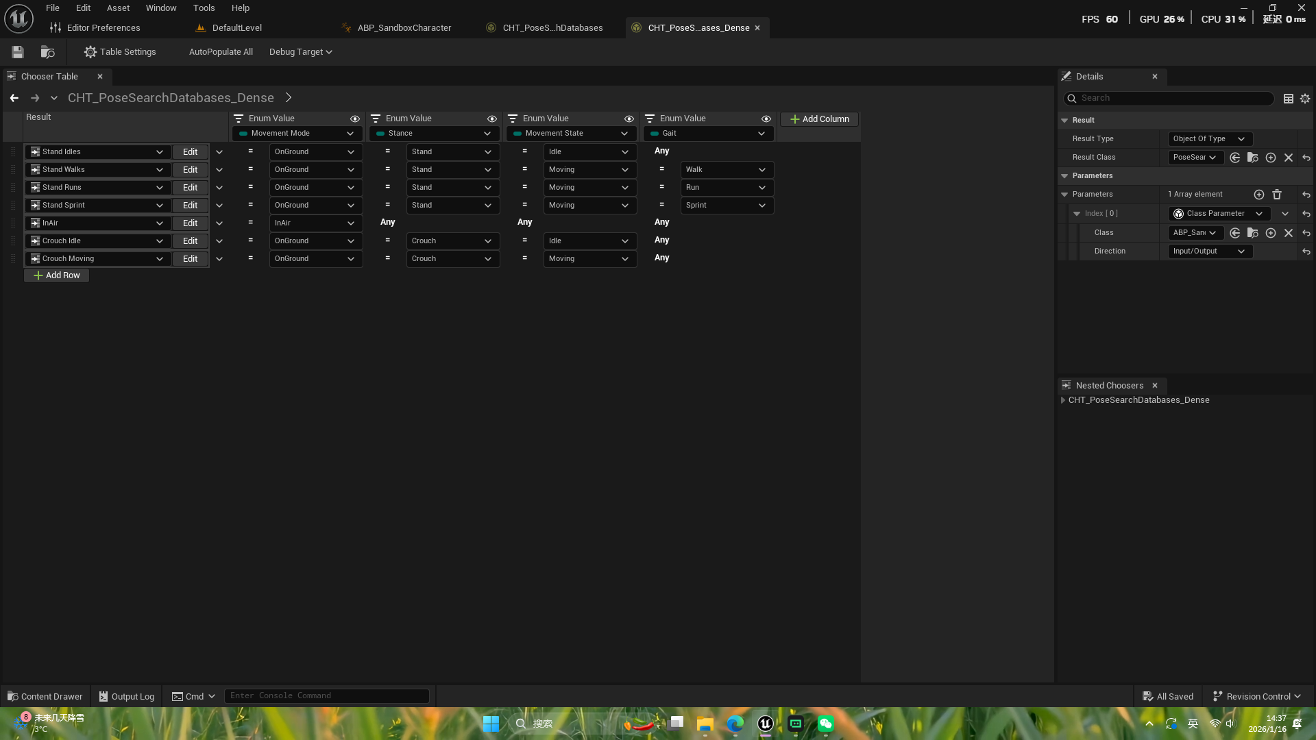
Task: Collapse the Index [0] parameter entry
Action: click(1077, 214)
